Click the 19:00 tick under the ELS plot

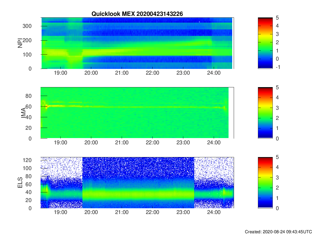60,212
